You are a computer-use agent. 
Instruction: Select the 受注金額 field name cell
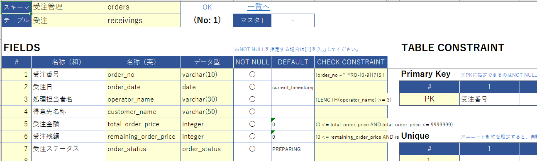(x=68, y=124)
